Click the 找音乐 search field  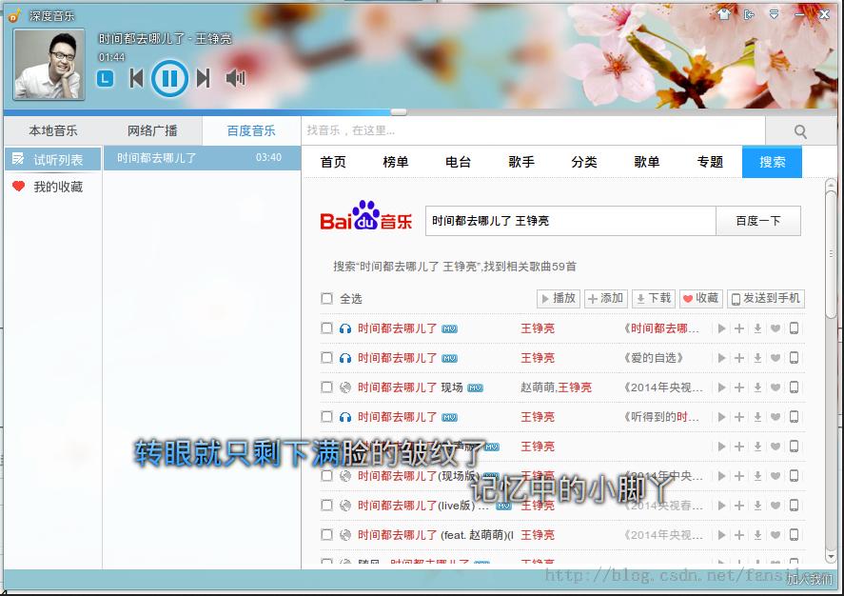coord(533,130)
